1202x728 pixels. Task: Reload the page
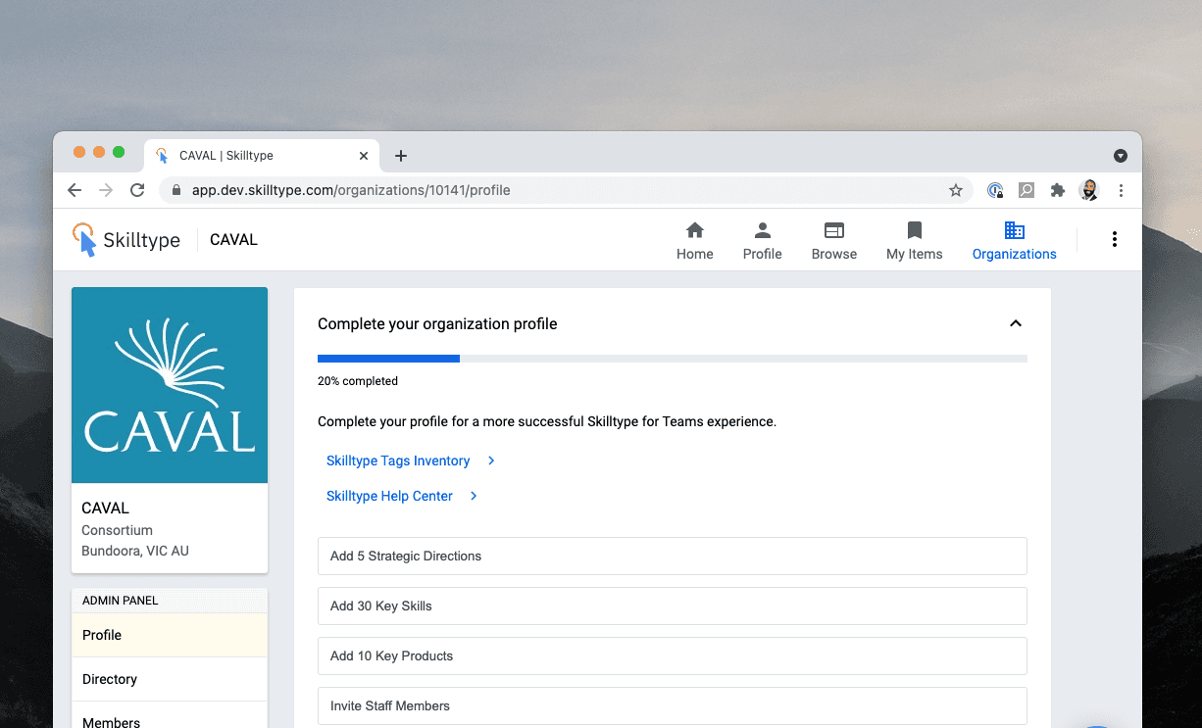coord(137,190)
